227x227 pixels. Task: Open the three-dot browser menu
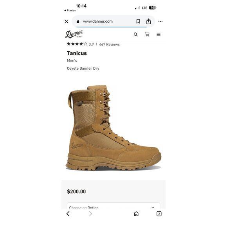tap(160, 22)
